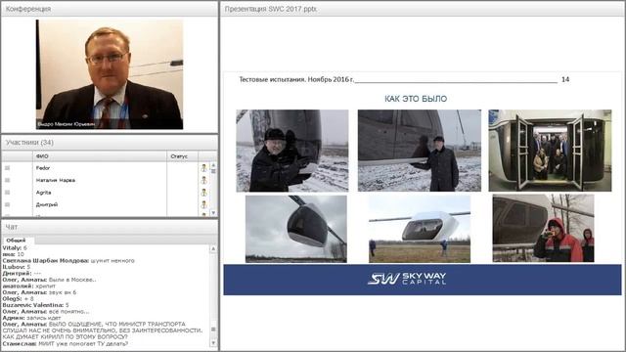The width and height of the screenshot is (626, 352).
Task: Grab the participants scrollbar thumb
Action: [x=213, y=171]
